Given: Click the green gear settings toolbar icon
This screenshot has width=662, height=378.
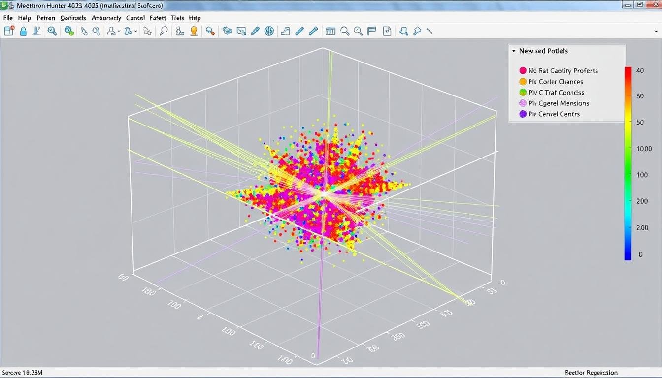Looking at the screenshot, I should [69, 31].
